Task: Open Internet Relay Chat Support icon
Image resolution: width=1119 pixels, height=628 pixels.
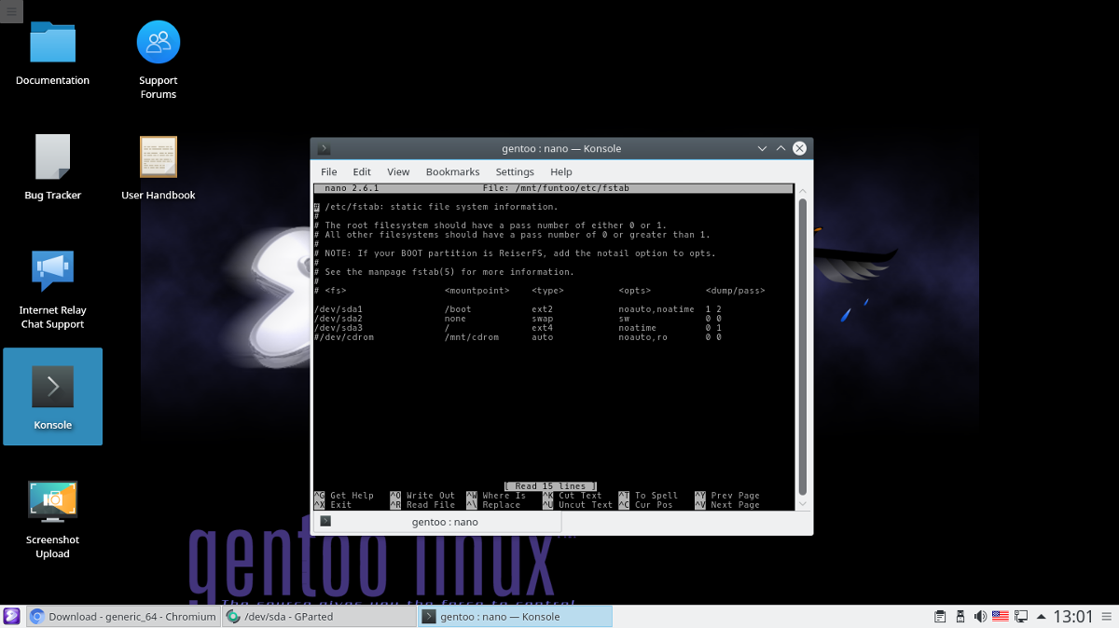Action: pyautogui.click(x=52, y=273)
